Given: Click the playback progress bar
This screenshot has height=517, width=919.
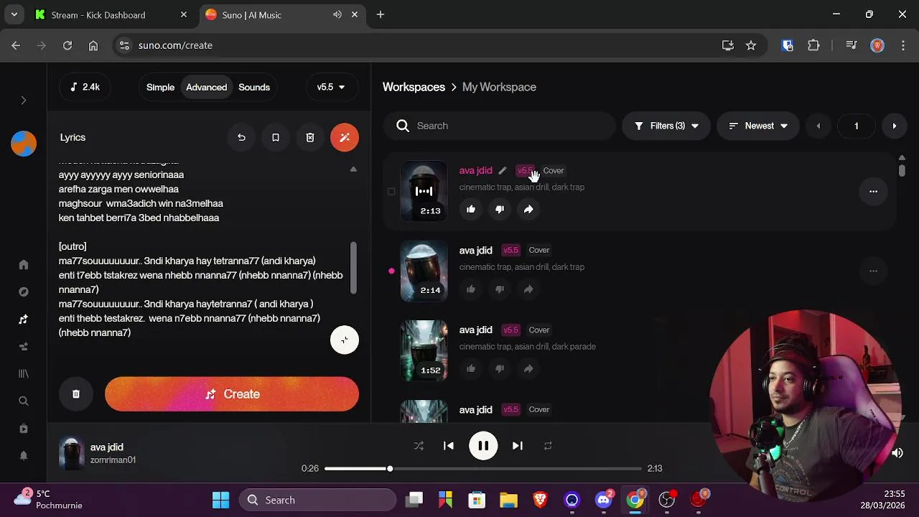Looking at the screenshot, I should 482,469.
